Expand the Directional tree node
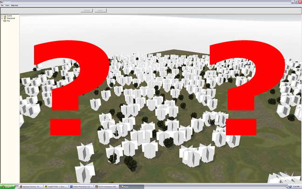The height and width of the screenshot is (189, 302). pos(2,18)
